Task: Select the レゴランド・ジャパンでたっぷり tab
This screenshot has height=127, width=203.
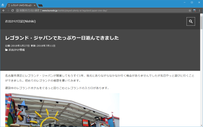Action: [x=21, y=5]
